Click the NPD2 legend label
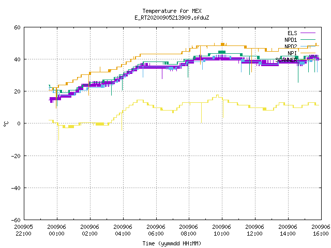The width and height of the screenshot is (331, 248). pos(291,47)
